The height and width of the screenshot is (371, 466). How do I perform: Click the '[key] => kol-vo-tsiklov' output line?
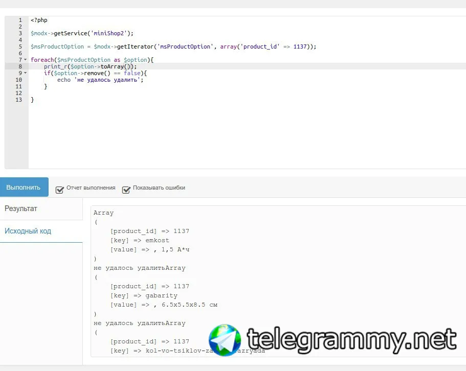[187, 351]
